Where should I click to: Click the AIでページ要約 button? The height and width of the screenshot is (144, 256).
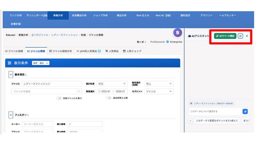225,36
